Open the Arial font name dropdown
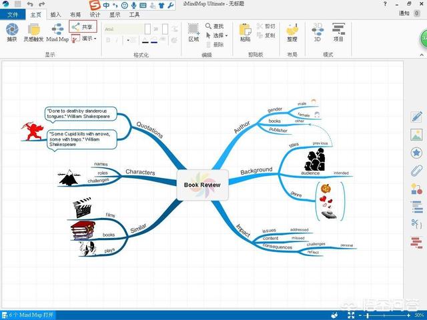The width and height of the screenshot is (427, 320). [x=121, y=28]
